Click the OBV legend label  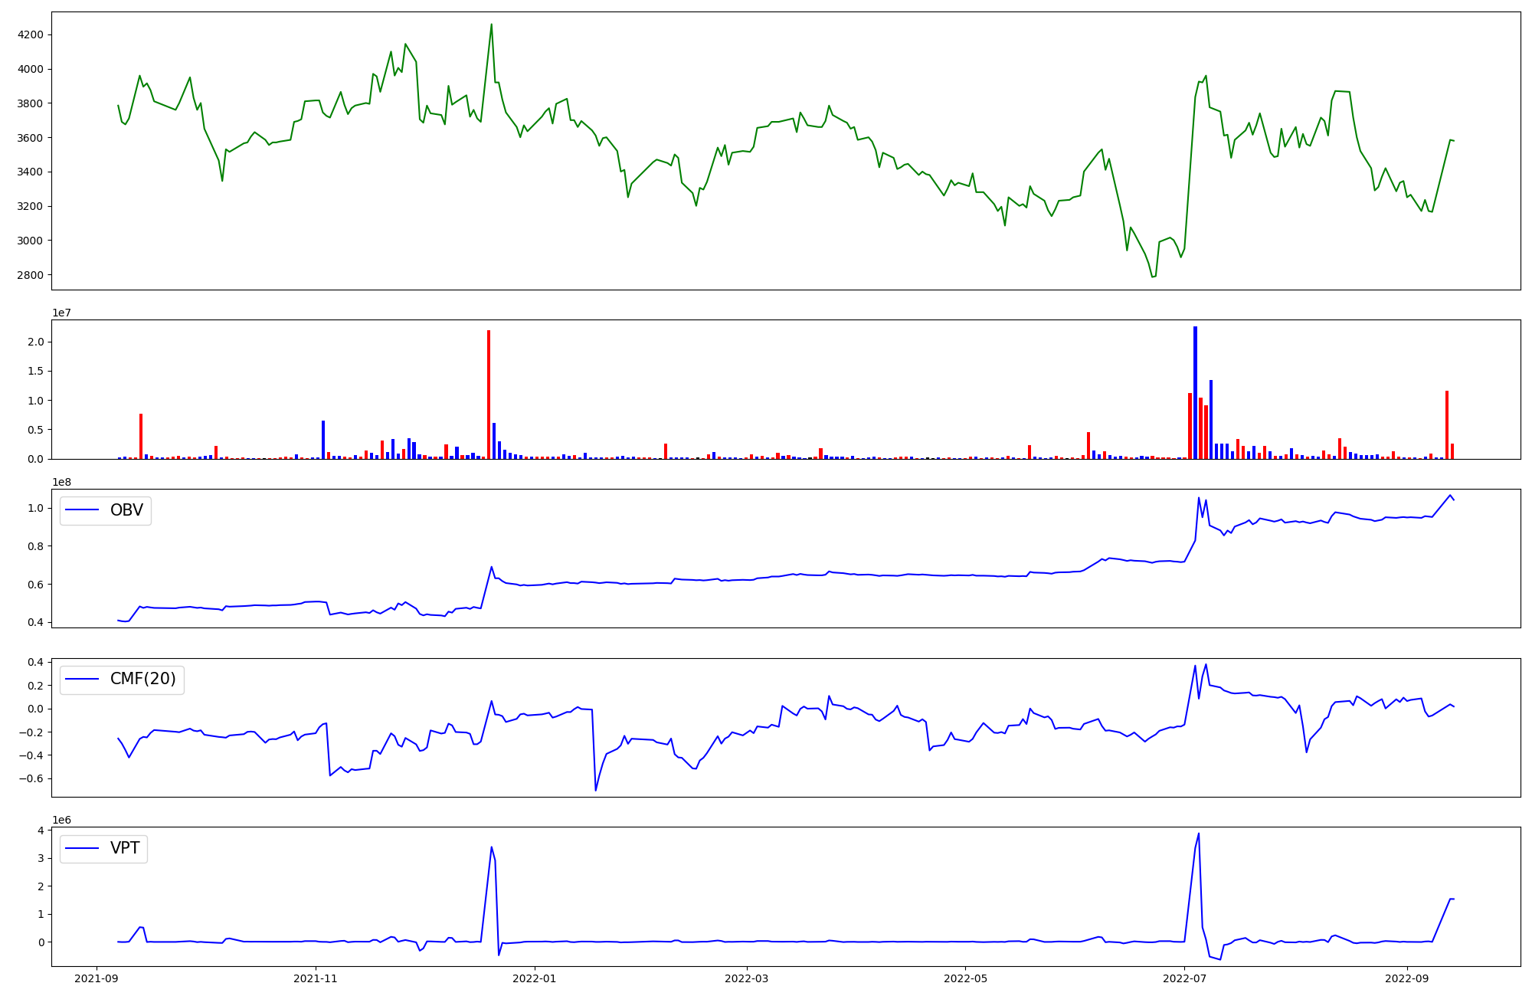(x=126, y=510)
